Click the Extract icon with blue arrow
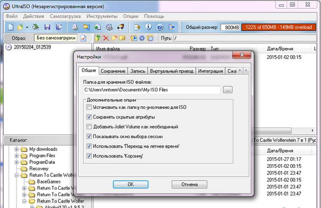This screenshot has height=208, width=321. [134, 38]
